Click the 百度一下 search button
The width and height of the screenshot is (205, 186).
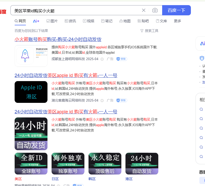coord(176,10)
